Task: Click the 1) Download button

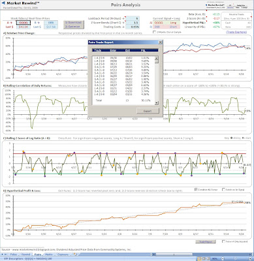Action: coord(73,23)
